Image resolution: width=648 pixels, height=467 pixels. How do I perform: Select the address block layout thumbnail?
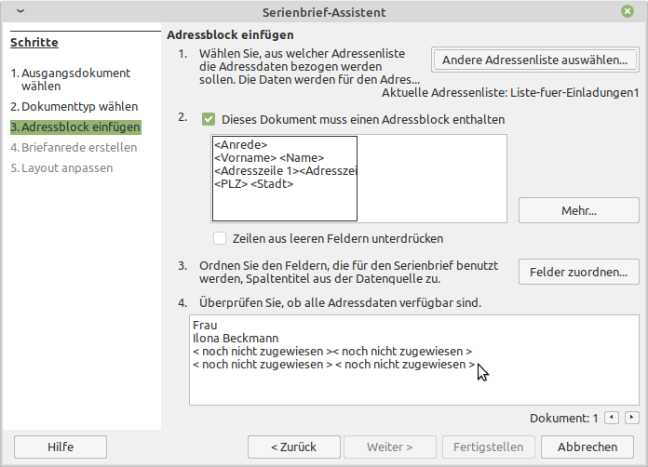pos(285,179)
